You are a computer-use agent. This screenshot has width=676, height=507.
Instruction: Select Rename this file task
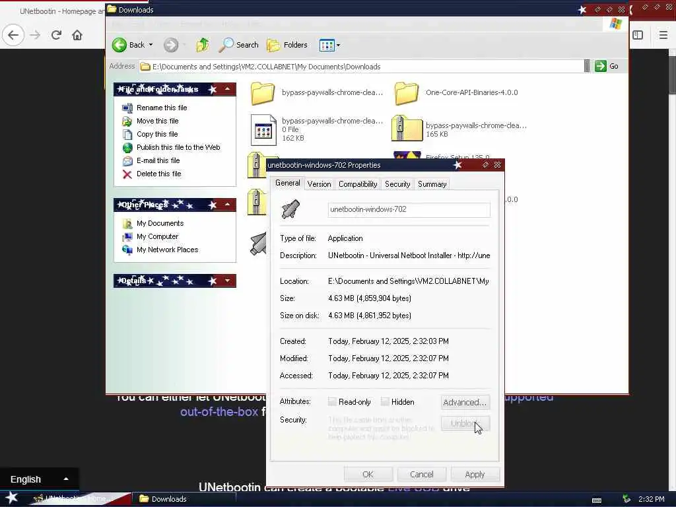tap(162, 108)
